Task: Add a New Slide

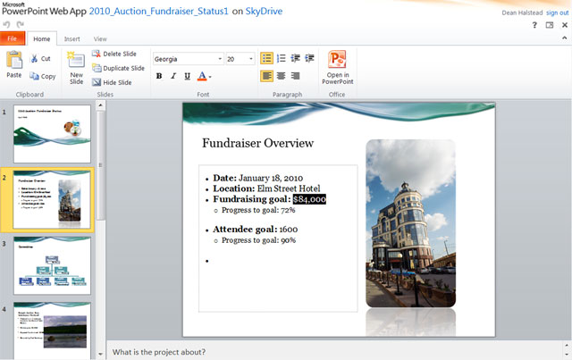Action: coord(76,68)
